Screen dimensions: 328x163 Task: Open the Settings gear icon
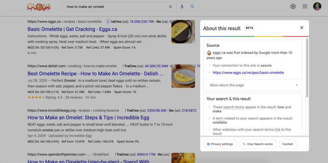point(293,6)
